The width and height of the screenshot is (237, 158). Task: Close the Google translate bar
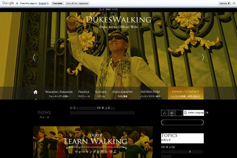pos(234,3)
